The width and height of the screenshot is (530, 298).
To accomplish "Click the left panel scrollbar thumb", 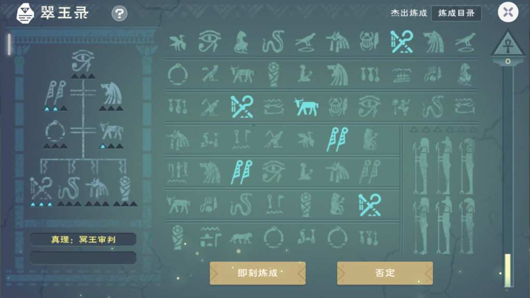I will coord(9,44).
